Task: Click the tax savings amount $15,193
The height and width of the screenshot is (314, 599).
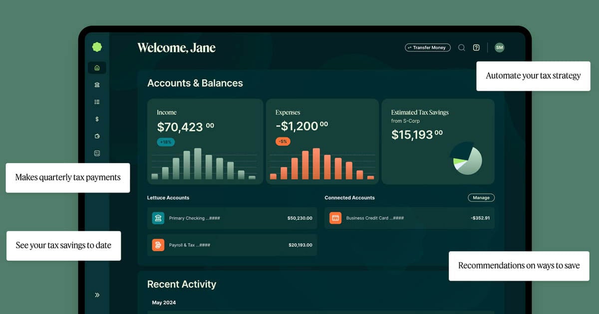Action: [417, 135]
